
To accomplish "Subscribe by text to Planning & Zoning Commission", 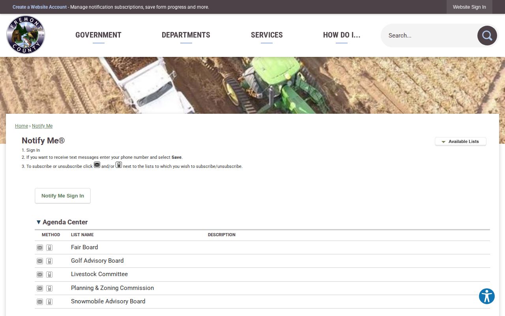I will [49, 288].
